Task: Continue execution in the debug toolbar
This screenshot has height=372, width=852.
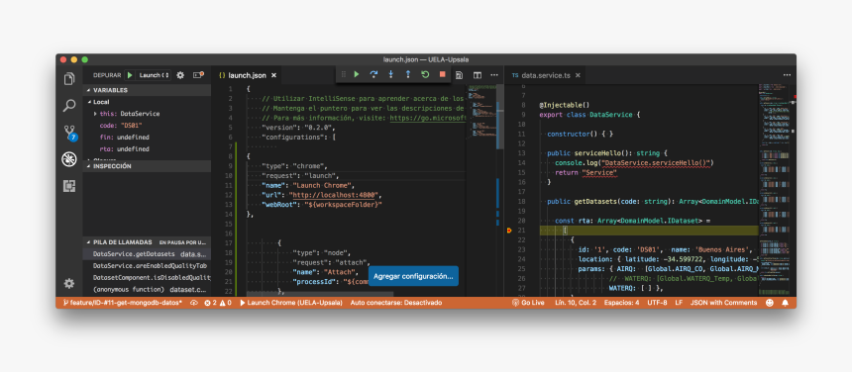Action: coord(357,74)
